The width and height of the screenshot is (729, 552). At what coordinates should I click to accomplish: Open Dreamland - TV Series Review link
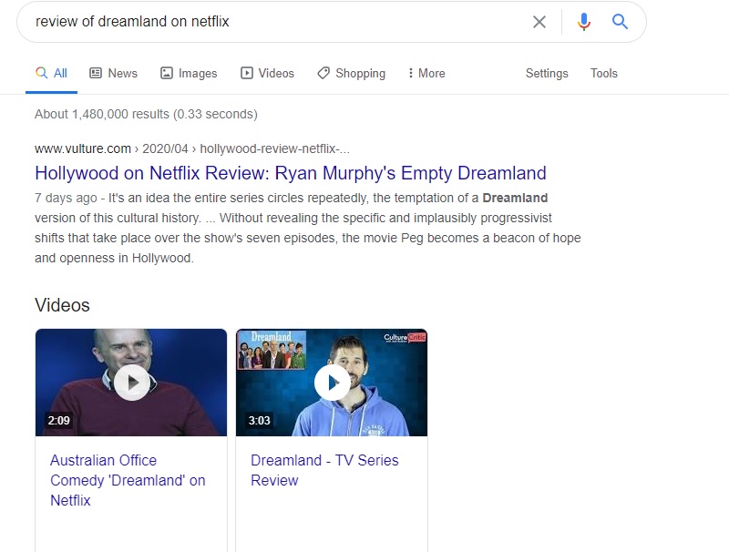coord(324,470)
